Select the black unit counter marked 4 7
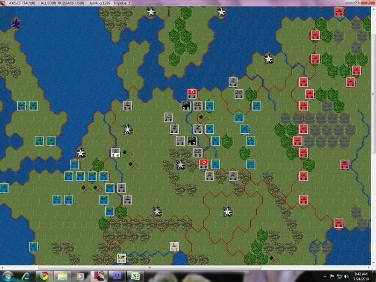Screen dimensions: 376x282 coord(192,141)
